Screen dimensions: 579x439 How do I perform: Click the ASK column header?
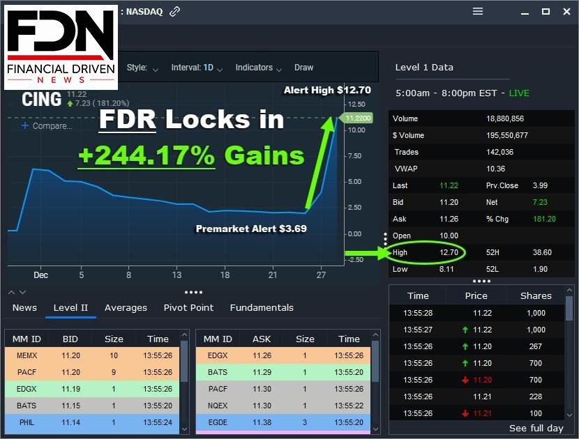click(x=262, y=339)
